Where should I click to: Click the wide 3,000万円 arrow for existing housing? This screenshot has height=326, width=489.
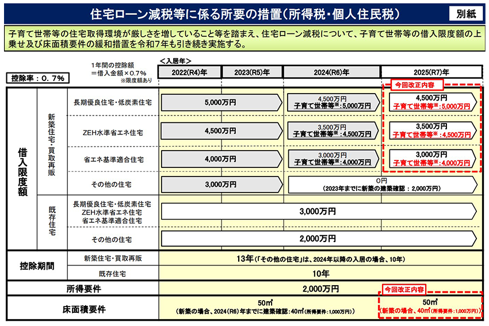318,212
